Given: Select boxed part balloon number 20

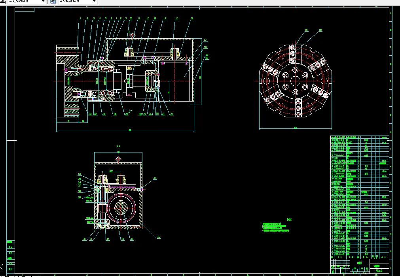Looking at the screenshot, I should [x=207, y=58].
